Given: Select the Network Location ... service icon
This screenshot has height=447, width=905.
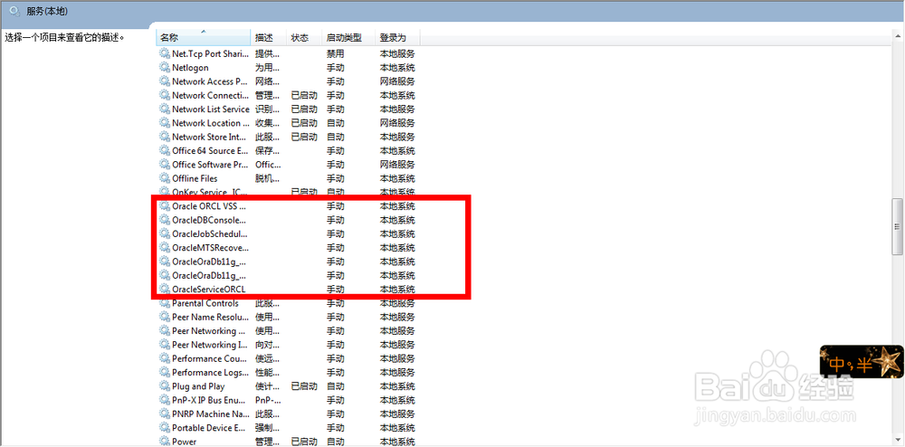Looking at the screenshot, I should coord(165,123).
